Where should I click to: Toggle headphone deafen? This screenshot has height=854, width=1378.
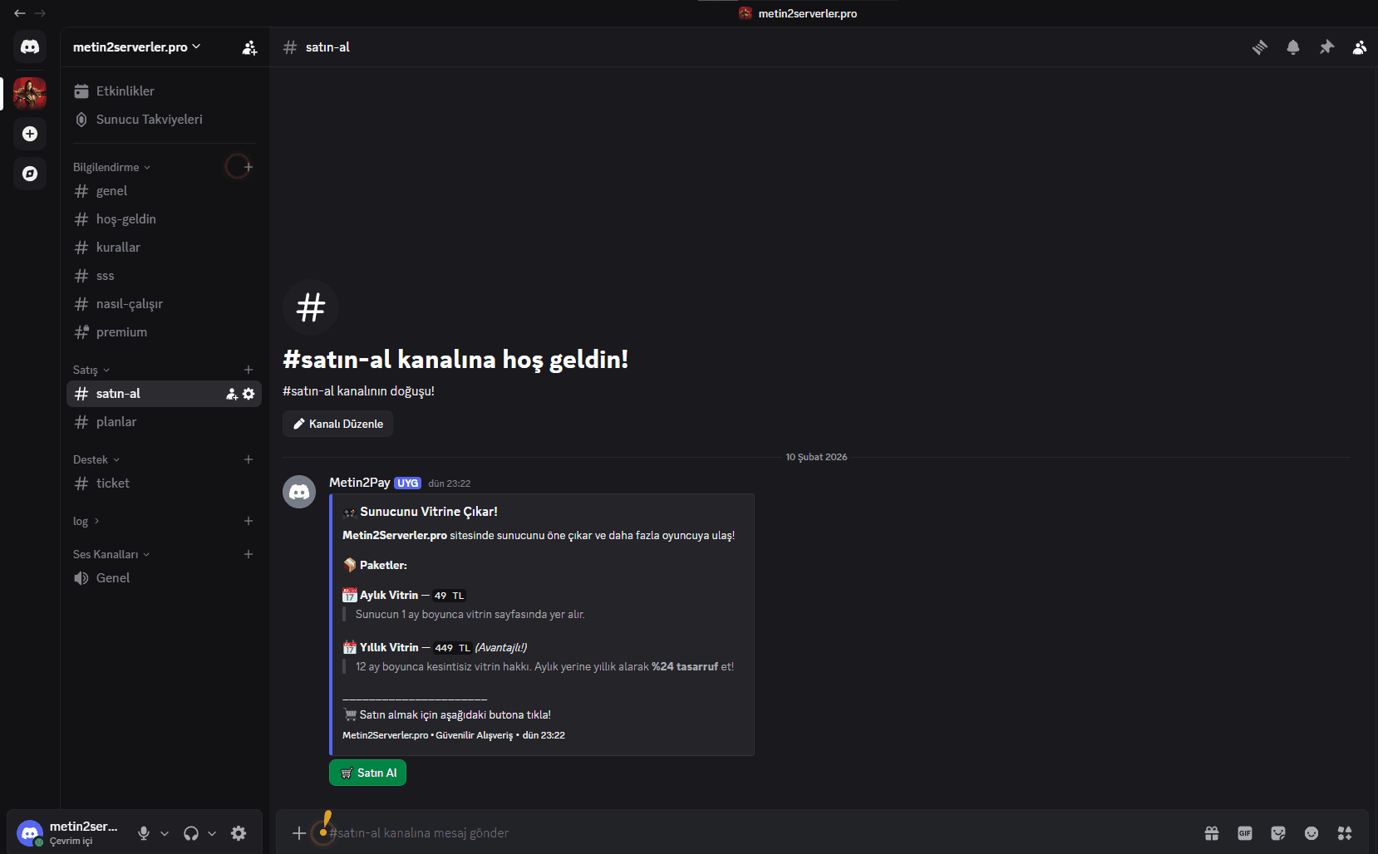click(x=191, y=833)
